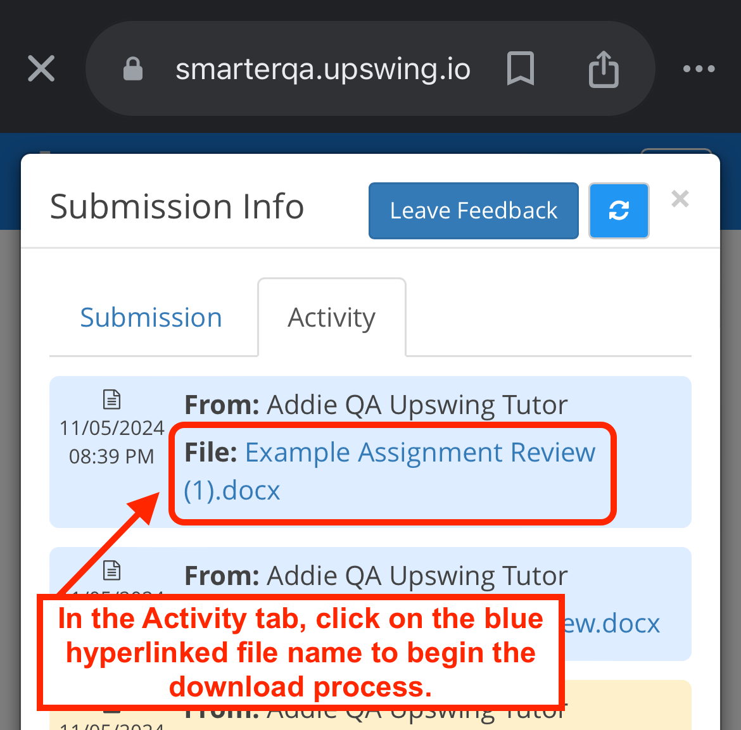The width and height of the screenshot is (741, 730).
Task: Click first entry's From: Addie QA Upswing Tutor text
Action: pos(376,405)
